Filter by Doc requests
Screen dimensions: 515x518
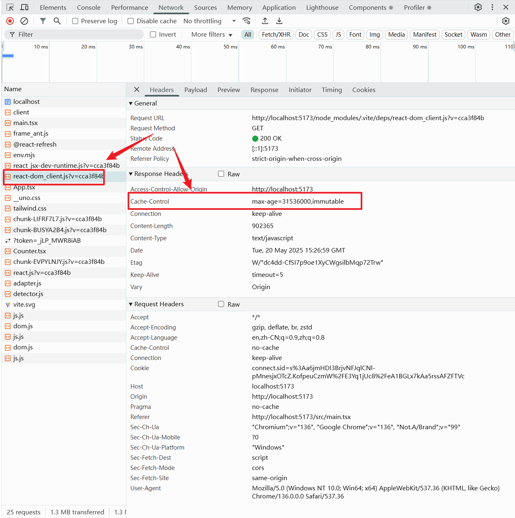(x=304, y=35)
